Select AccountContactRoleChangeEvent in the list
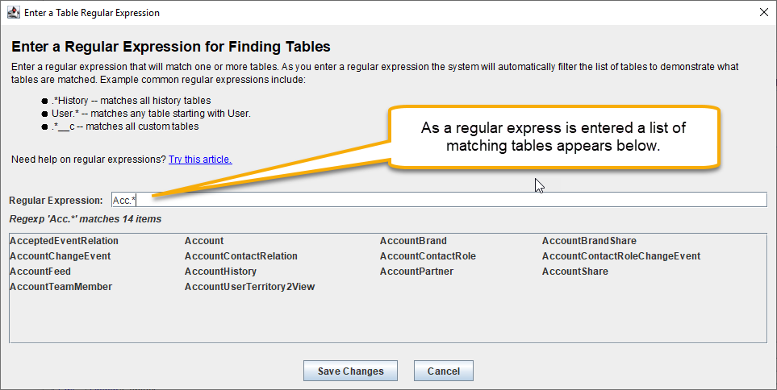This screenshot has width=777, height=390. click(x=621, y=256)
